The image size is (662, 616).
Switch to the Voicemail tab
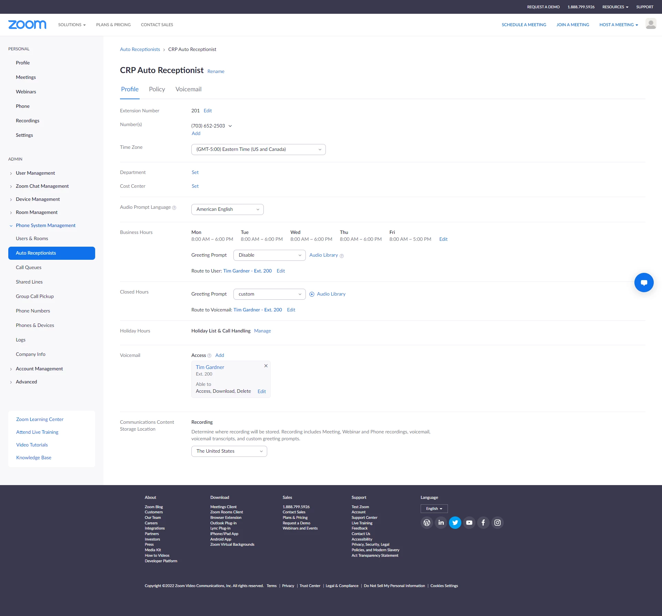[188, 89]
